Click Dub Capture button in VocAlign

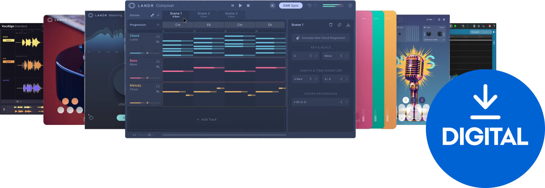[9, 62]
